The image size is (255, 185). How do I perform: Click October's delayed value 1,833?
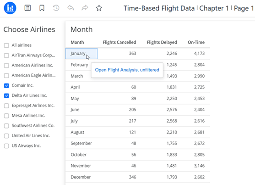coord(172,155)
